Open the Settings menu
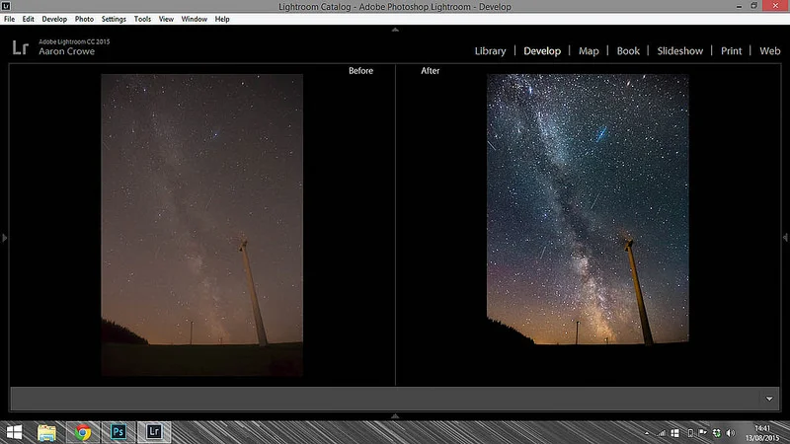The image size is (790, 444). (114, 19)
